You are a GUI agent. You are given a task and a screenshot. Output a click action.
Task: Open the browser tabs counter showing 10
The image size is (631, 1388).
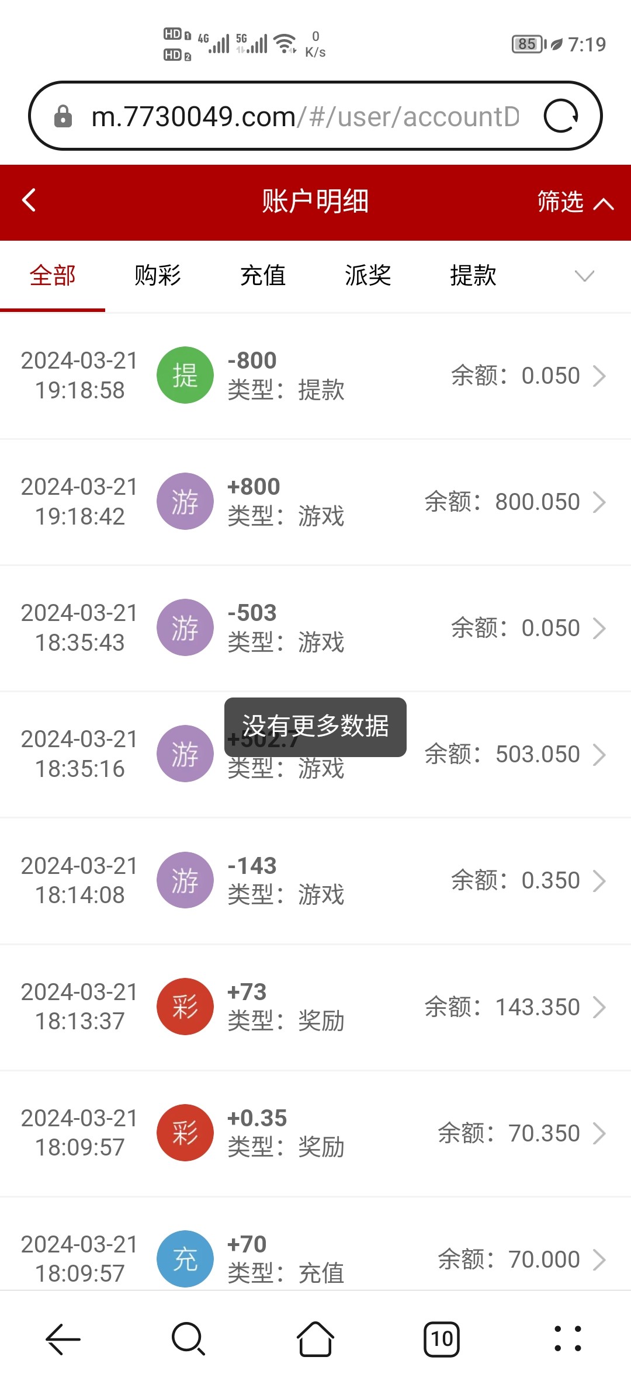[x=442, y=1338]
